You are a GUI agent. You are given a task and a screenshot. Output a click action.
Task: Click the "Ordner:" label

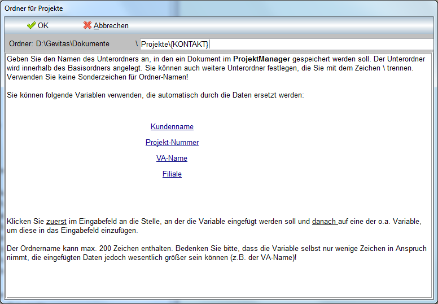21,43
